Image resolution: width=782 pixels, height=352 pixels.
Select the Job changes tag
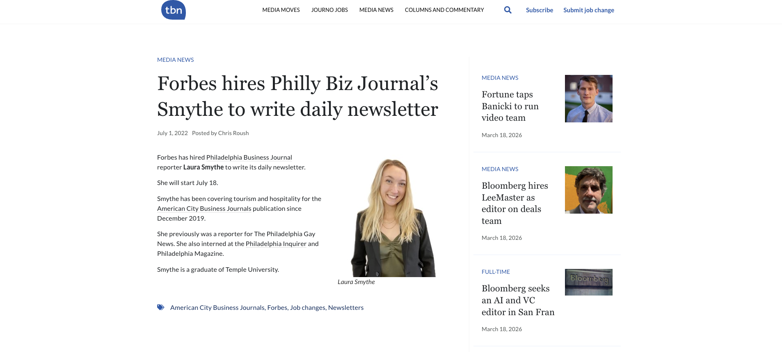click(x=307, y=307)
